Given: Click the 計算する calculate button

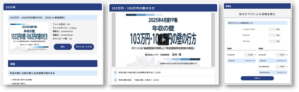Looking at the screenshot, I should (257, 78).
